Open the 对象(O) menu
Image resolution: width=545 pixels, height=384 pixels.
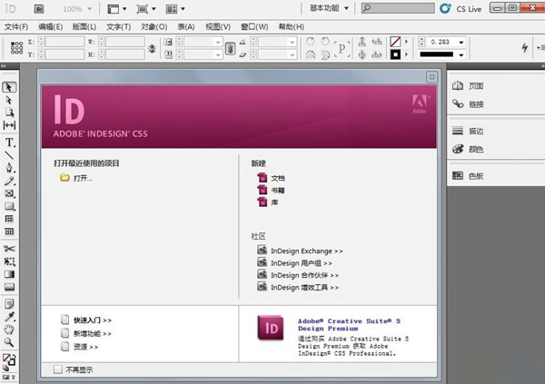[154, 26]
